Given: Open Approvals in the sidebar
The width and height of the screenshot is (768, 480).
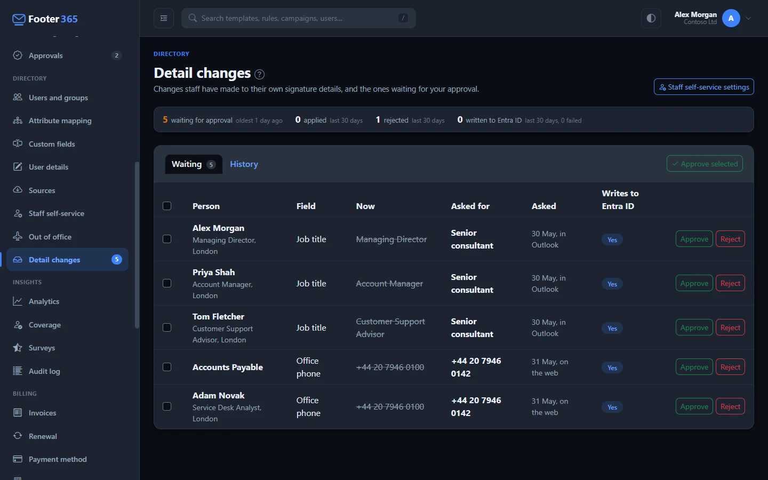Looking at the screenshot, I should click(x=67, y=55).
